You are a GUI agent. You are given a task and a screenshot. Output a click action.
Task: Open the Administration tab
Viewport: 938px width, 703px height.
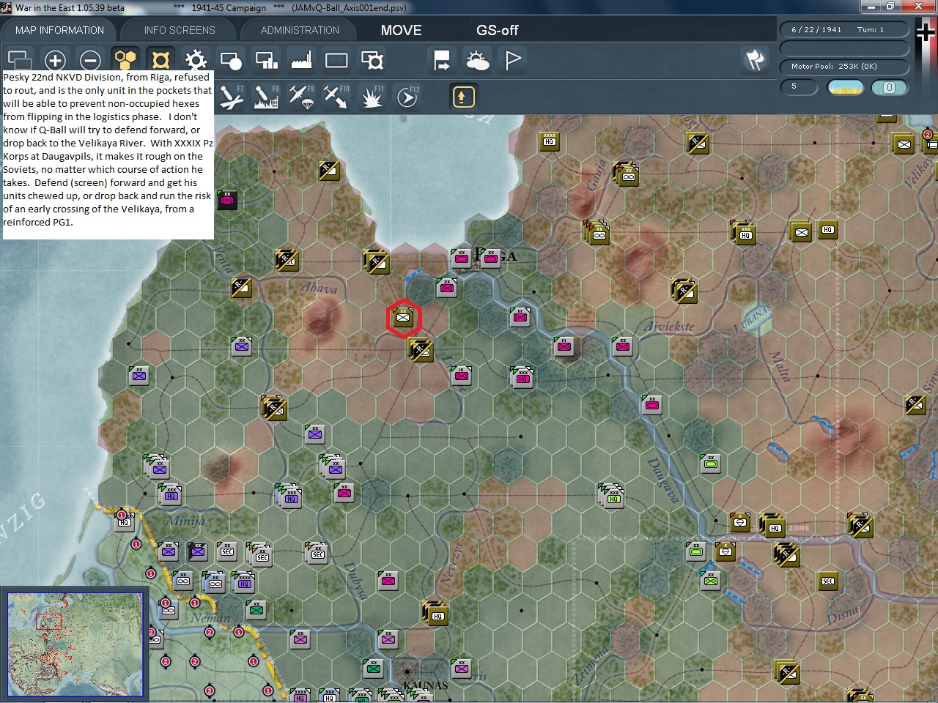click(300, 30)
